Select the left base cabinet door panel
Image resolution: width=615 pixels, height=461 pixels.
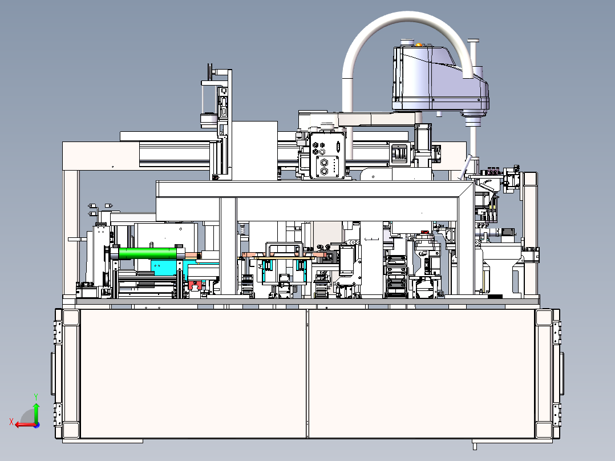(x=193, y=373)
